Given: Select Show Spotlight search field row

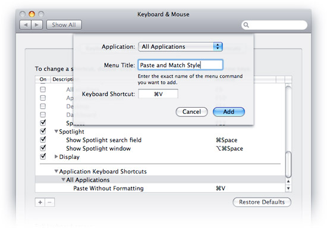Looking at the screenshot, I should coord(160,140).
